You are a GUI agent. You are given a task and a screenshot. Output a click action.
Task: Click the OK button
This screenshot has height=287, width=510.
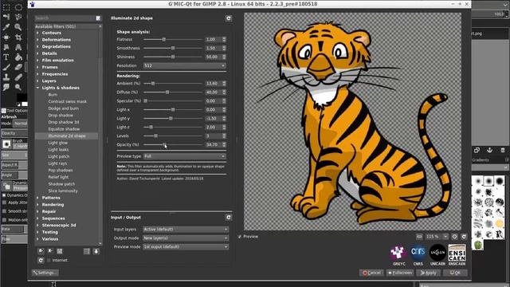455,273
